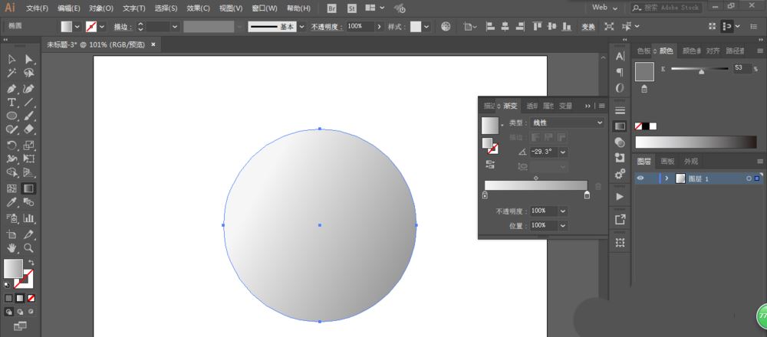
Task: Expand 图层 1 layer contents
Action: pyautogui.click(x=667, y=178)
